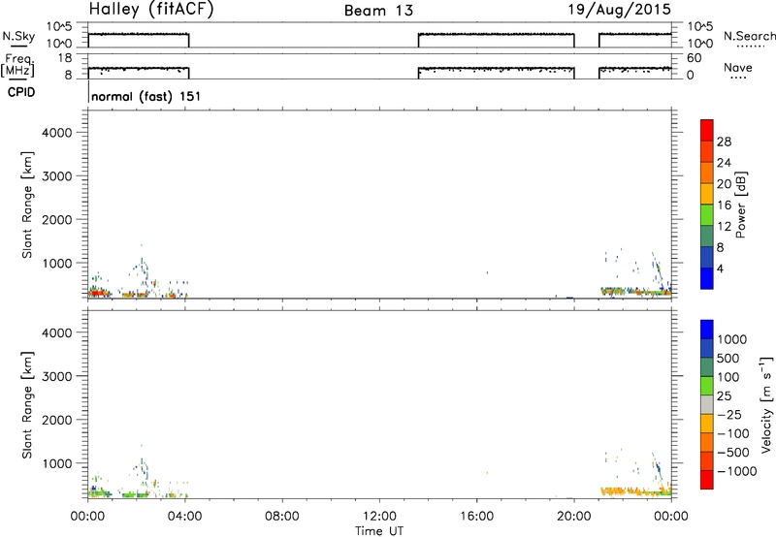Click the red power echo near 00:30

click(98, 294)
